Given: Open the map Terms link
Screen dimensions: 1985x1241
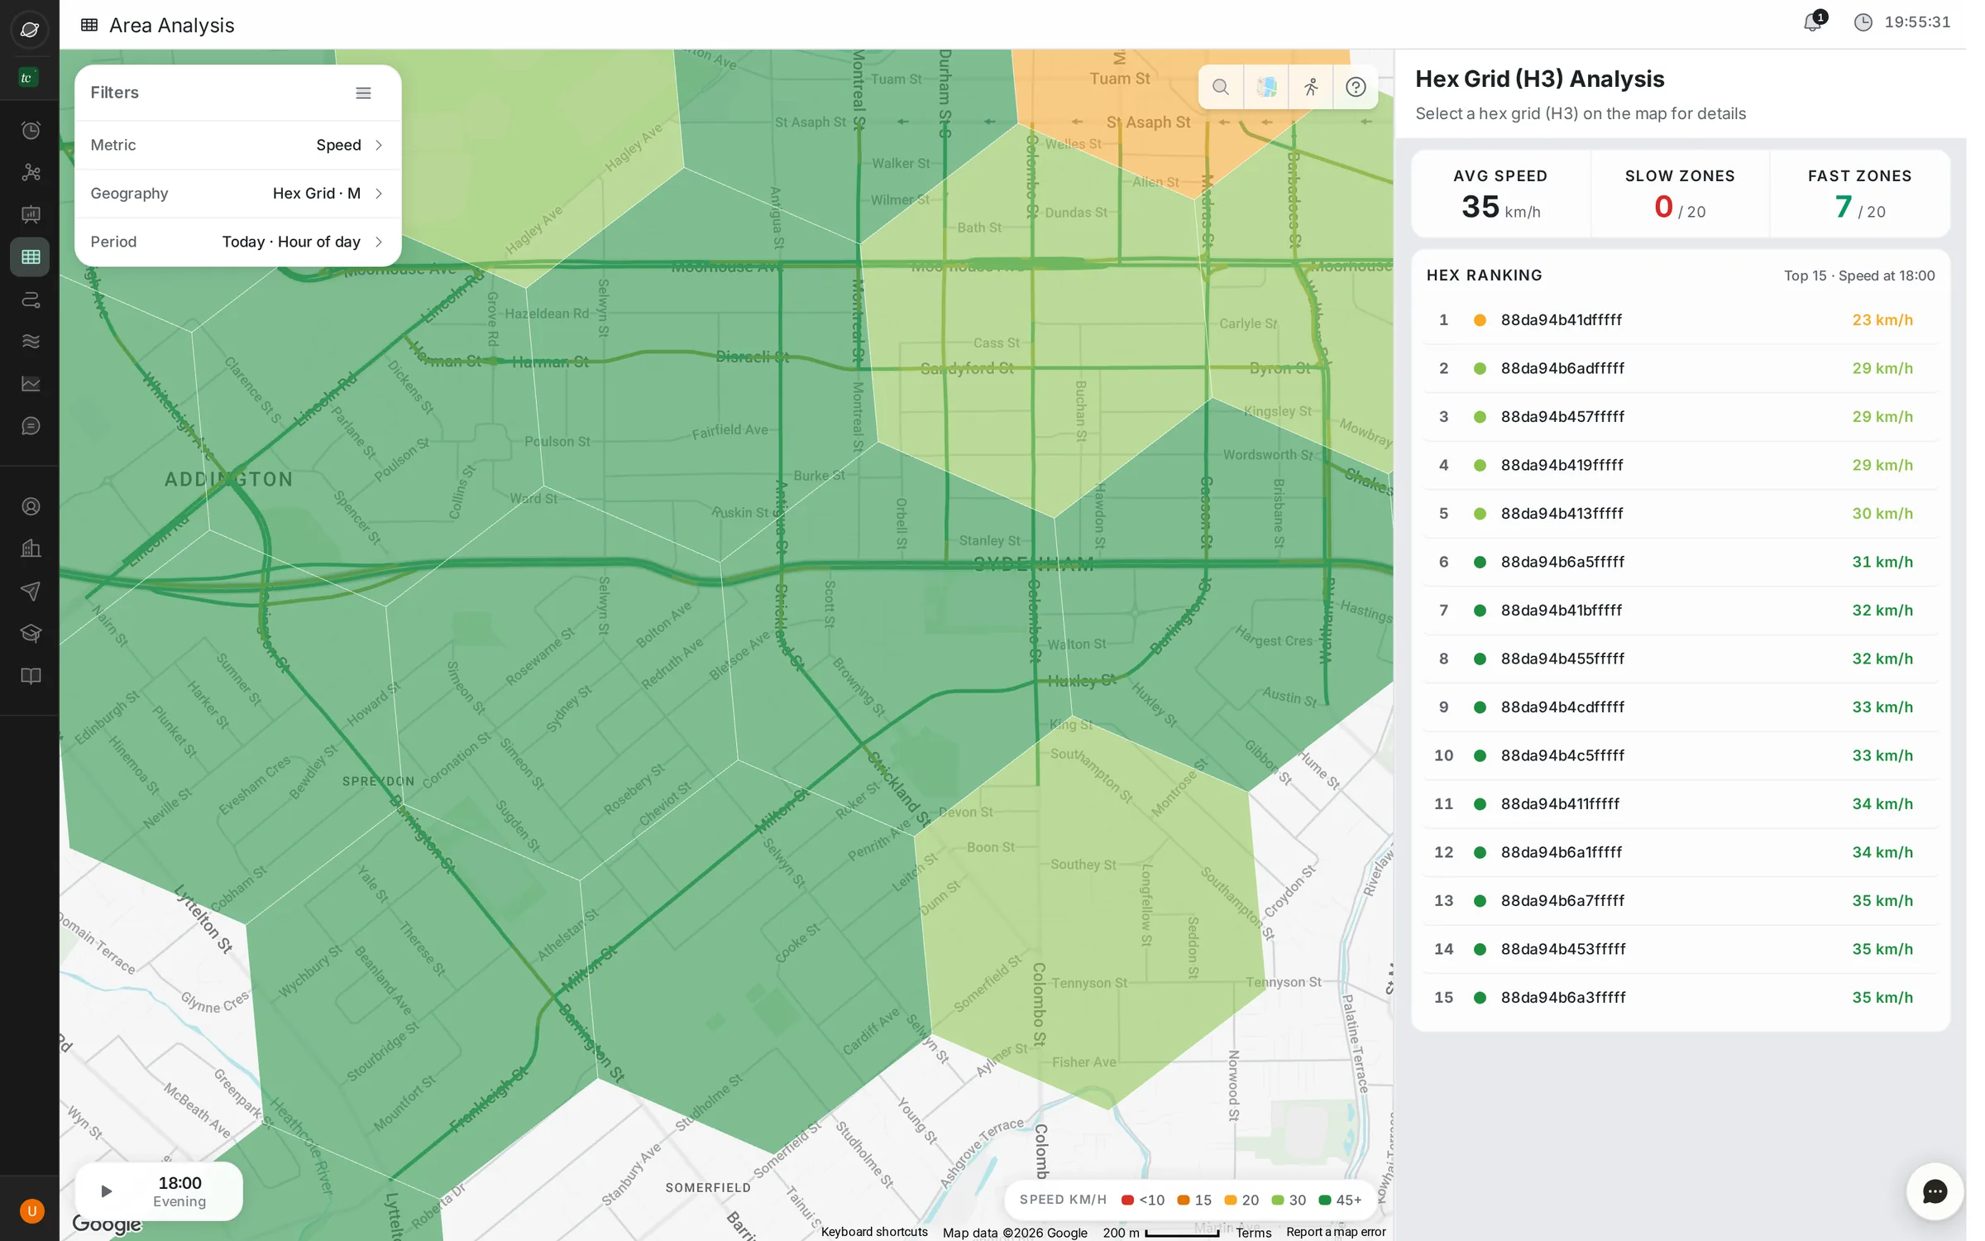Looking at the screenshot, I should [1254, 1233].
